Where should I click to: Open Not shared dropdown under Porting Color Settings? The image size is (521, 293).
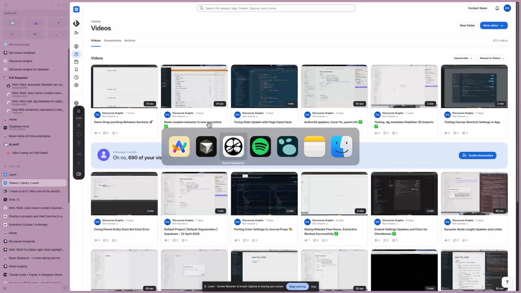pos(250,224)
